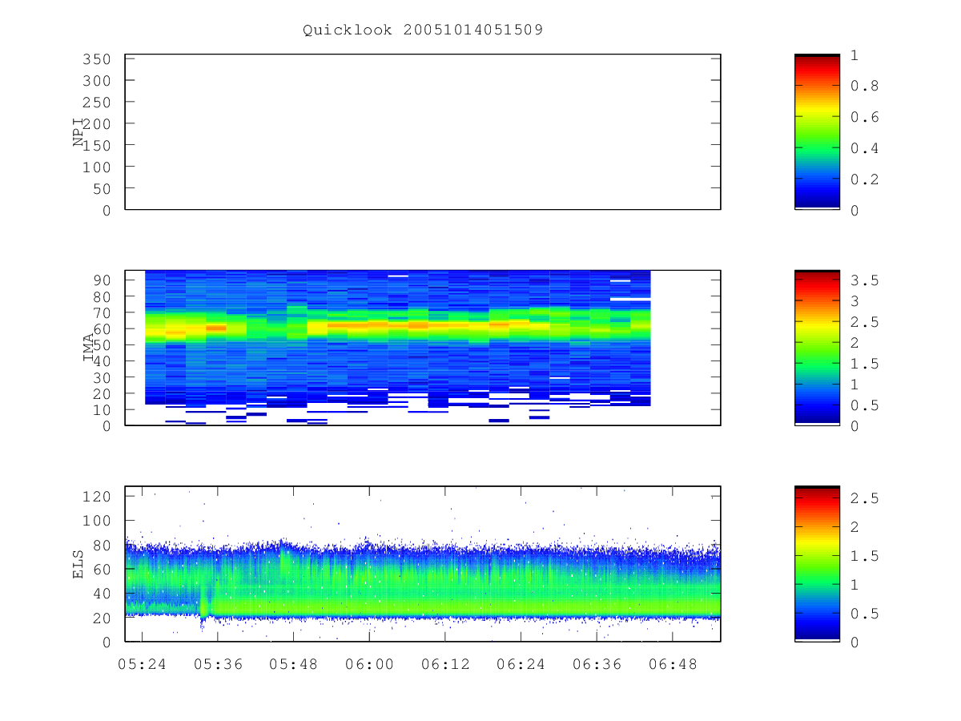Click the 0.5 label on ELS colorbar

(x=866, y=614)
